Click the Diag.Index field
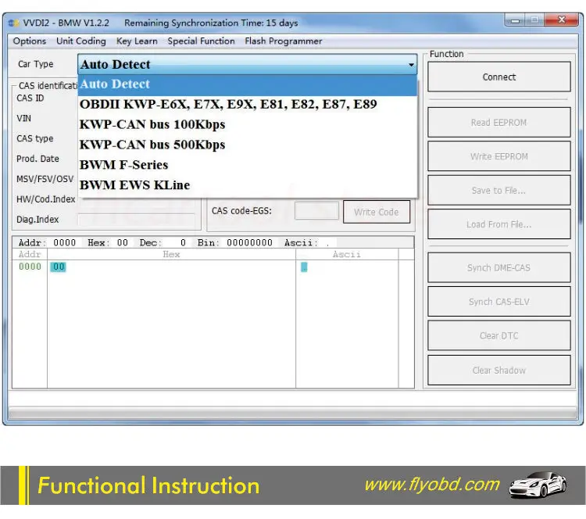The height and width of the screenshot is (519, 586). tap(137, 220)
